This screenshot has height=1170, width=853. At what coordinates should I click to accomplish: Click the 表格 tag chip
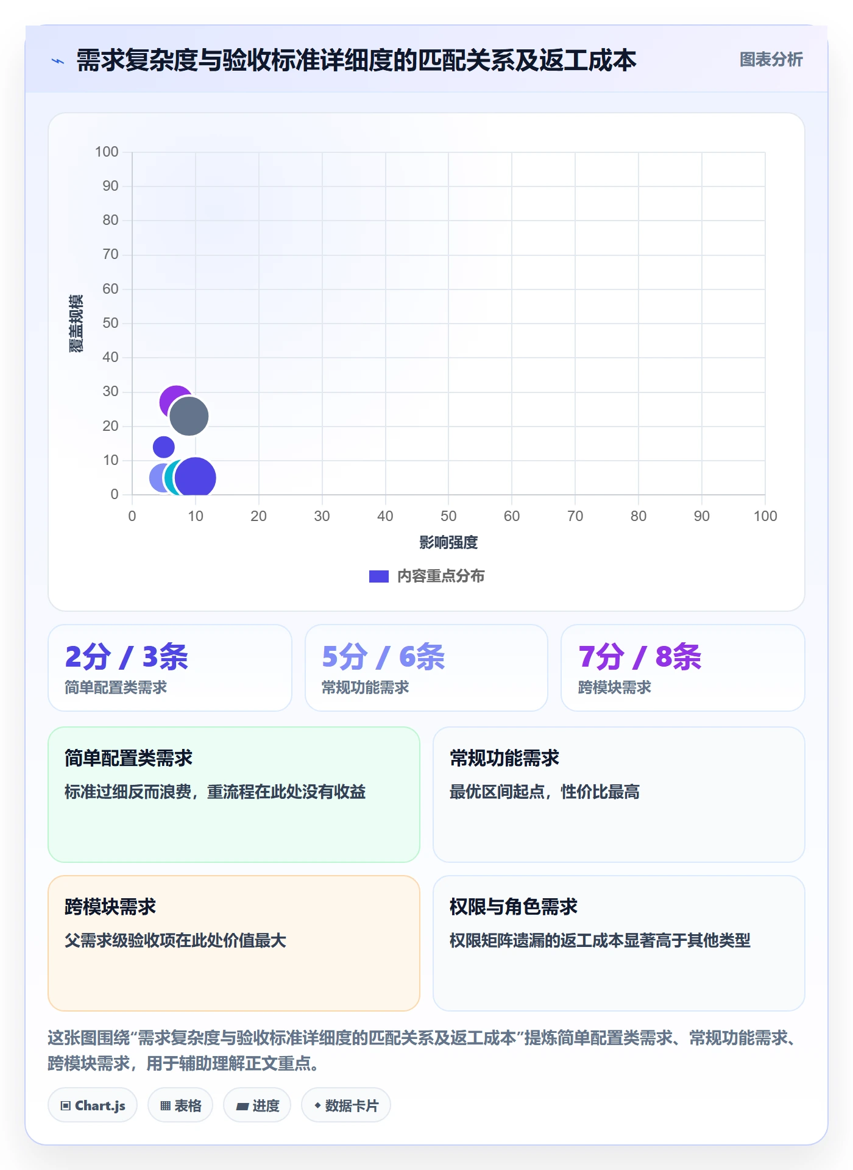(x=180, y=1105)
